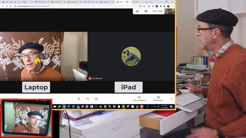246x138 pixels.
Task: Go forward using the browser forward arrow
Action: point(7,6)
